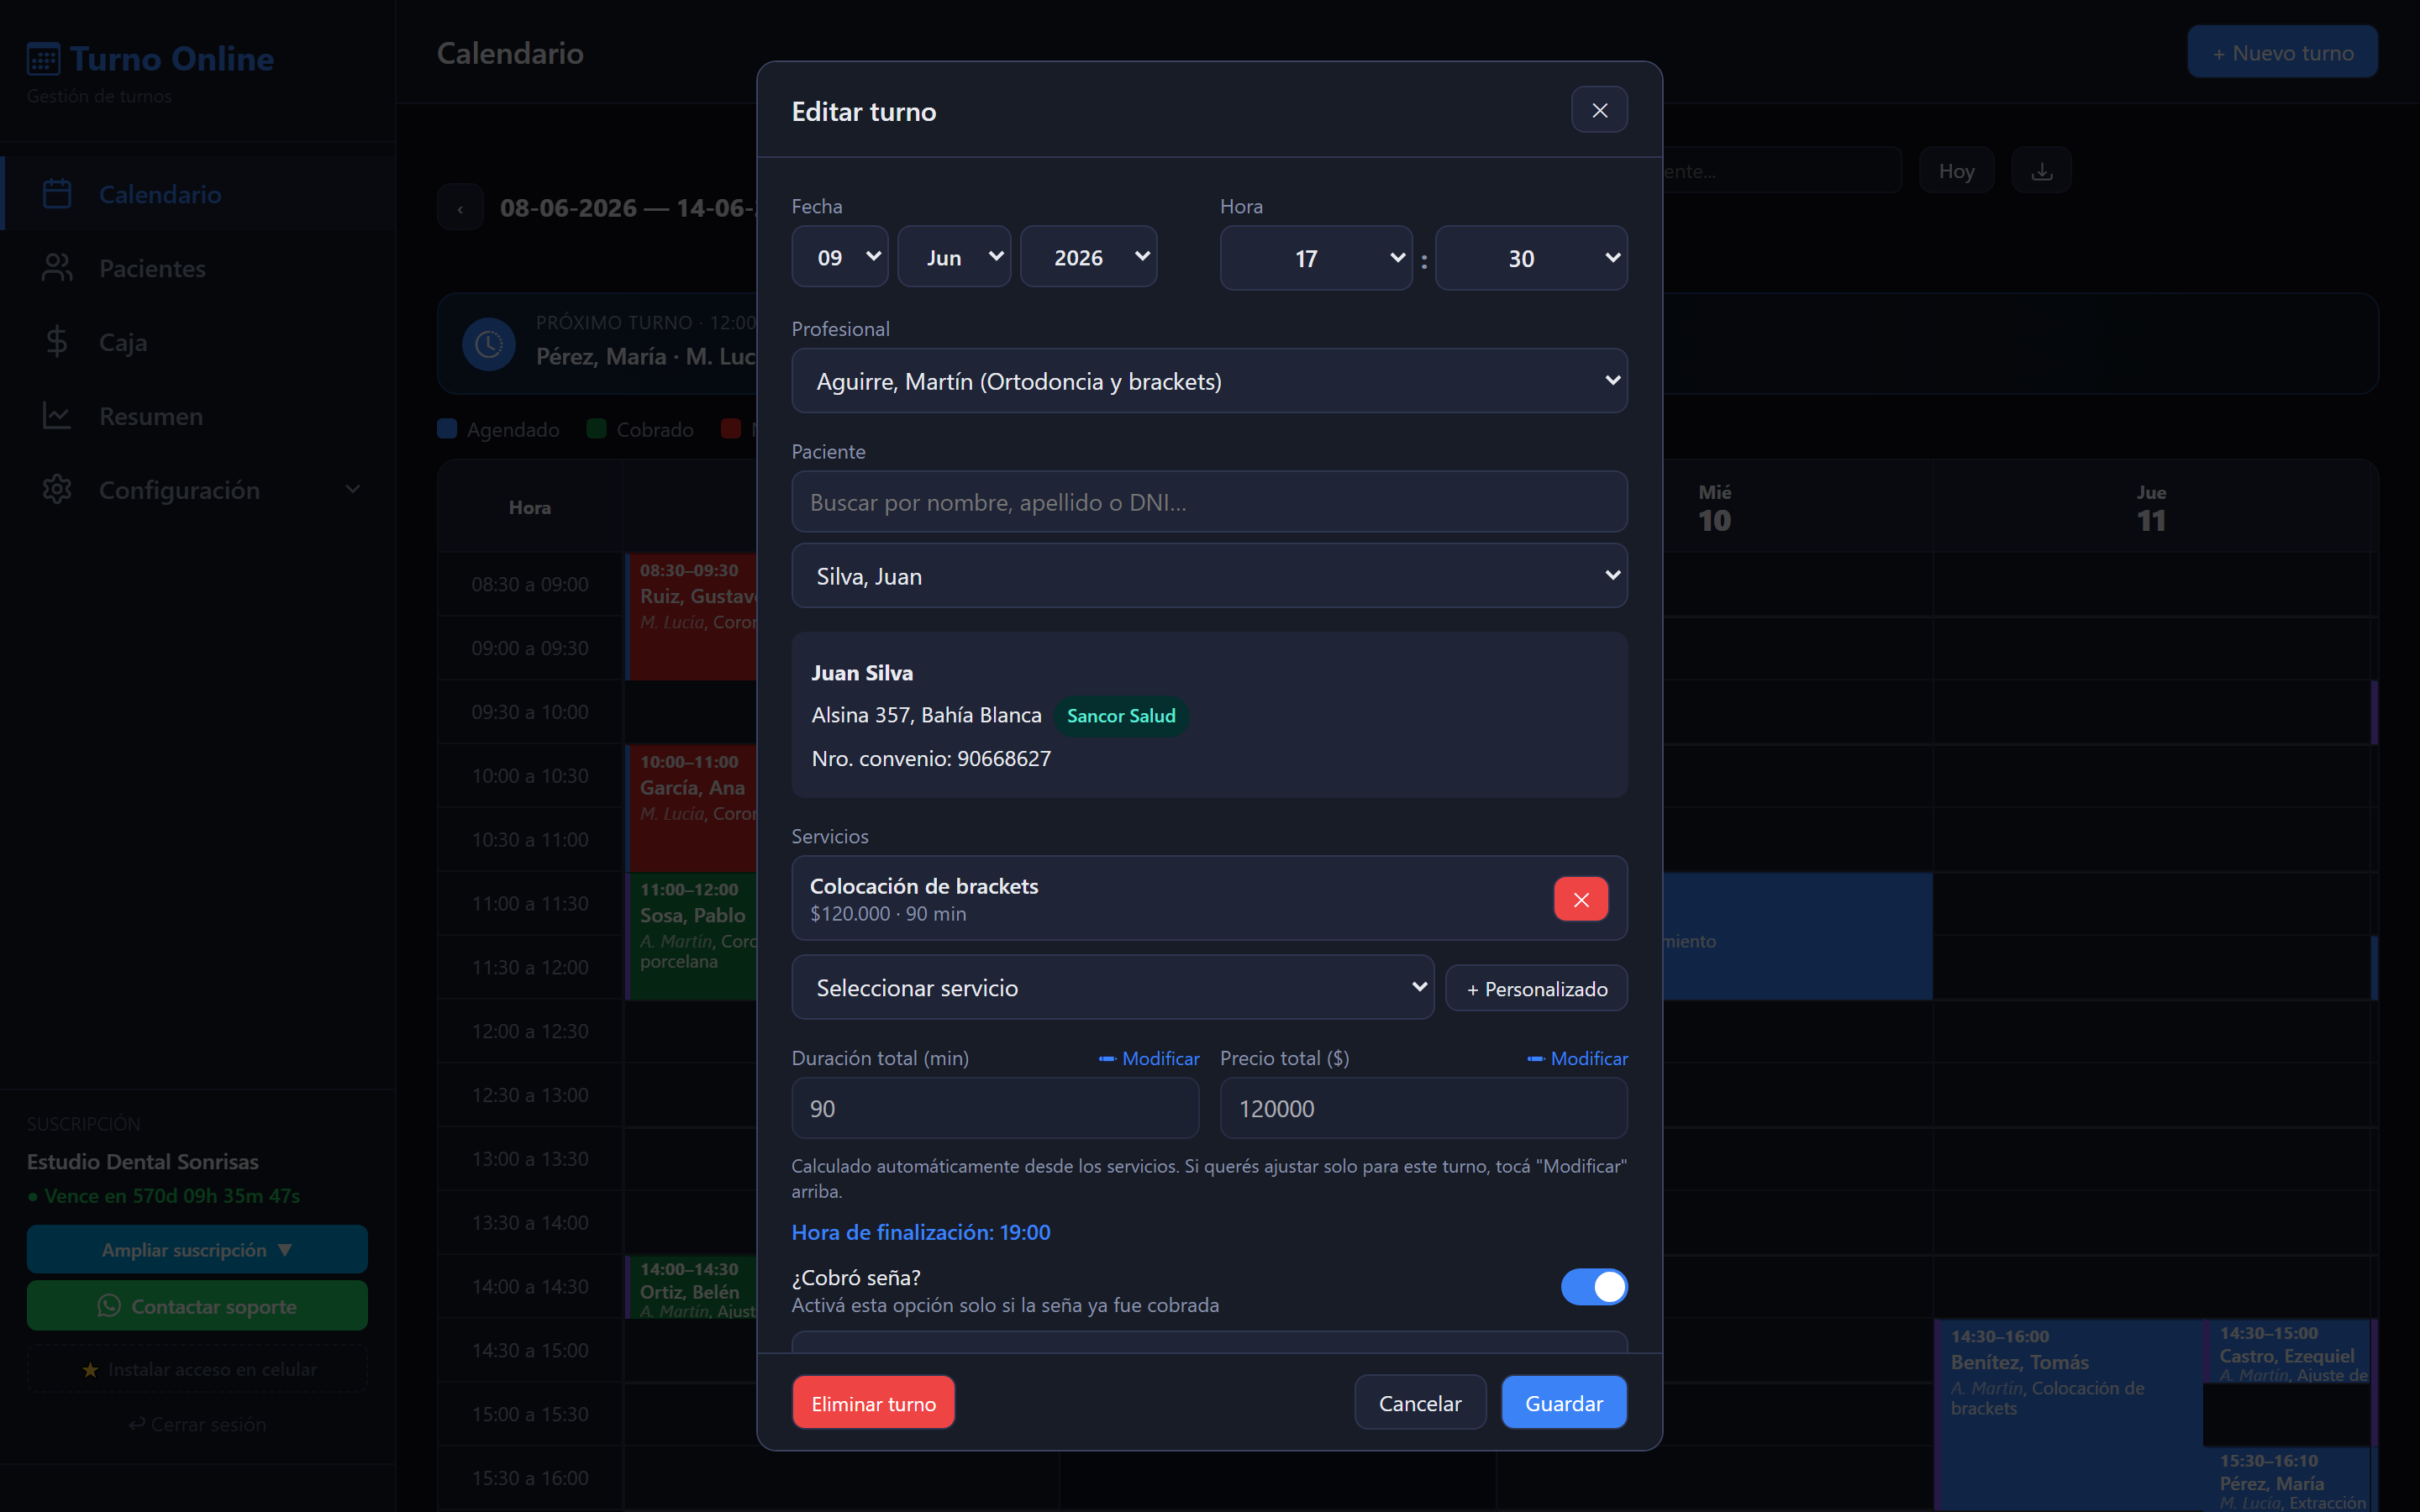Click the Resumen chart icon
Viewport: 2420px width, 1512px height.
tap(57, 416)
